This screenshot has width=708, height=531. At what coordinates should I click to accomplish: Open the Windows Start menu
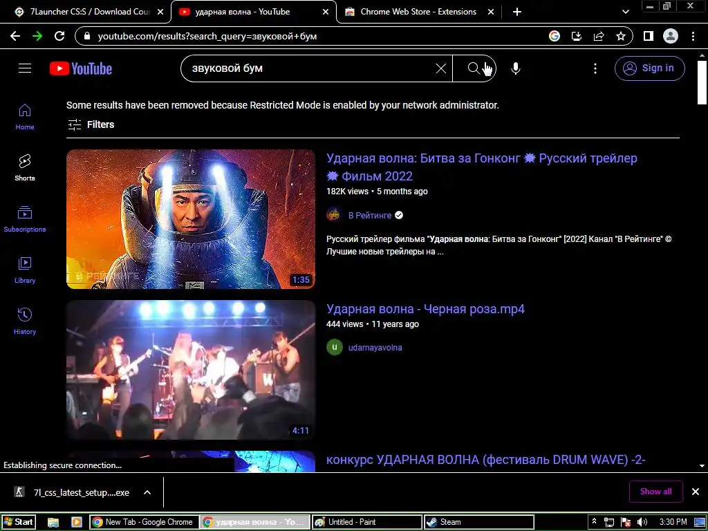click(19, 522)
